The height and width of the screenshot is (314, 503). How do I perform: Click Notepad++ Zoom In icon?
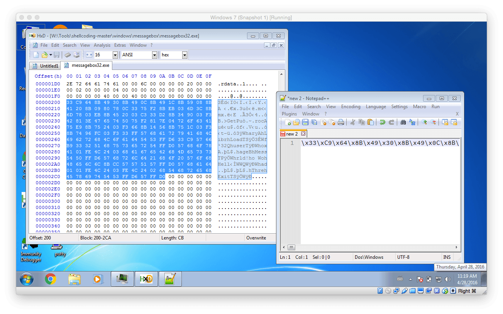coord(424,122)
